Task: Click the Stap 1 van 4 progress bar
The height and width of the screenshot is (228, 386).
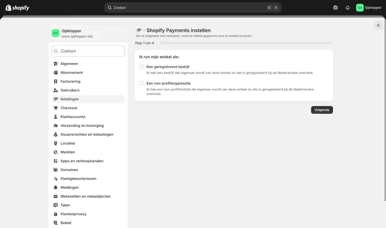Action: coord(246,43)
